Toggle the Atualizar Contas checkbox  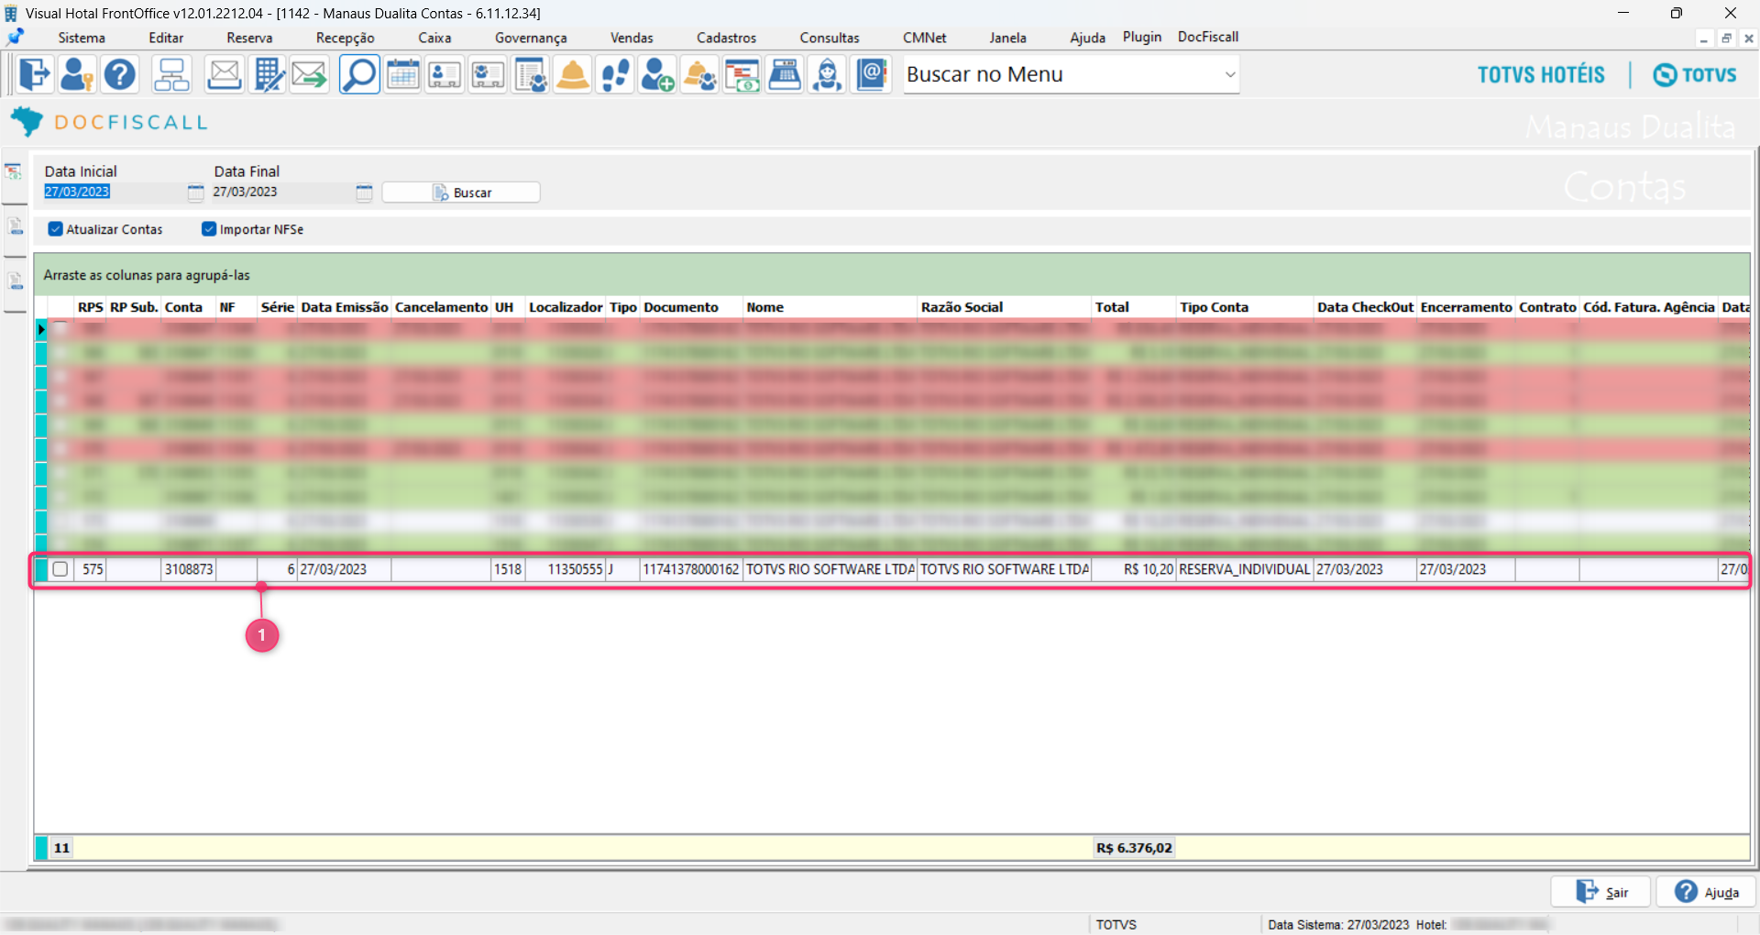pos(56,229)
